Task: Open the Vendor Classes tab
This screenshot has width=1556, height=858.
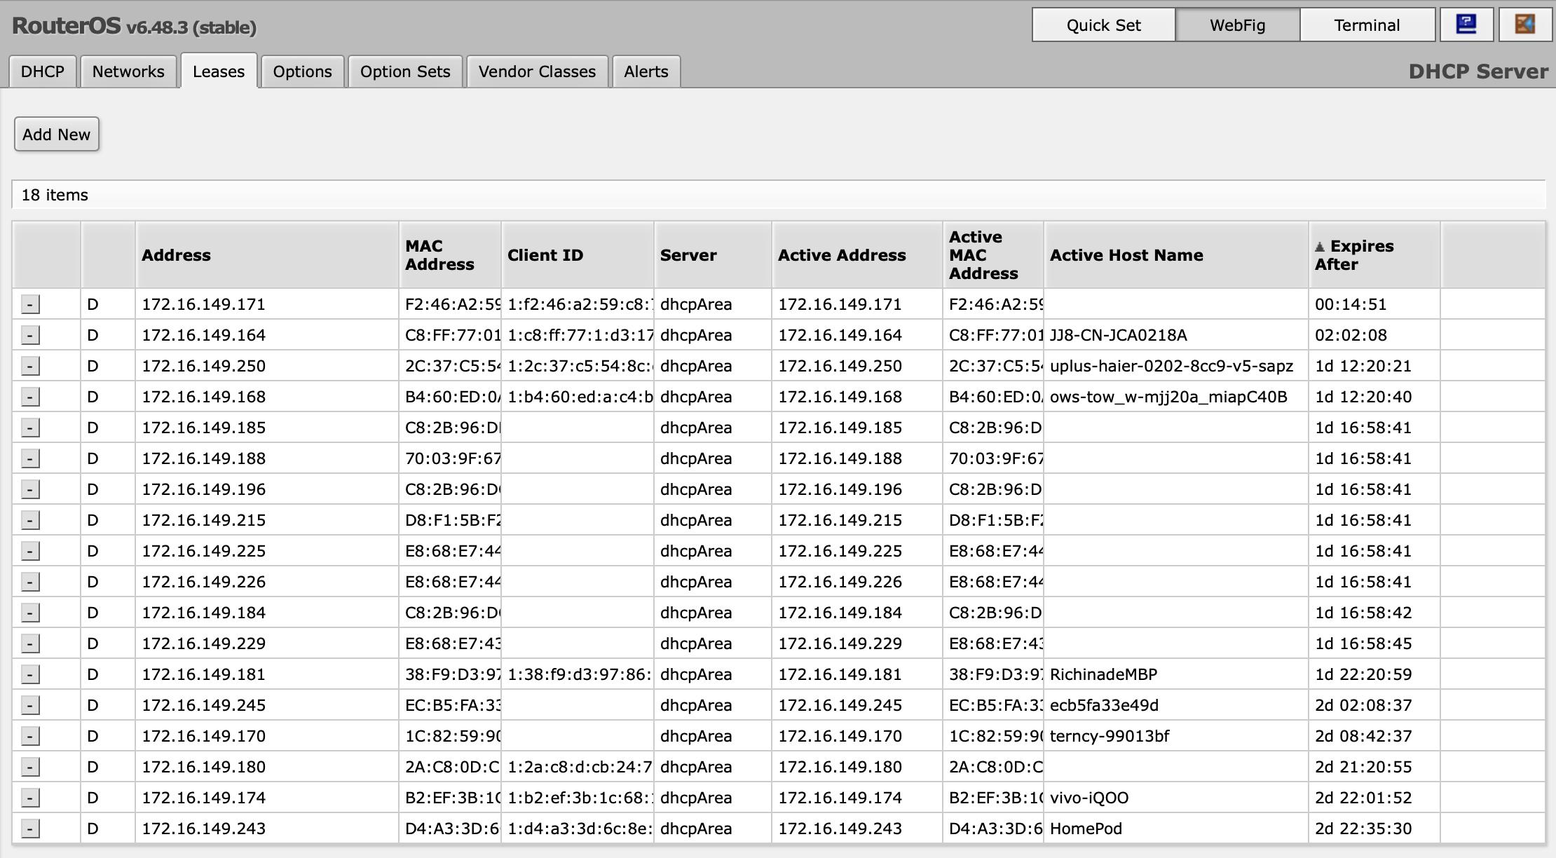Action: coord(537,71)
